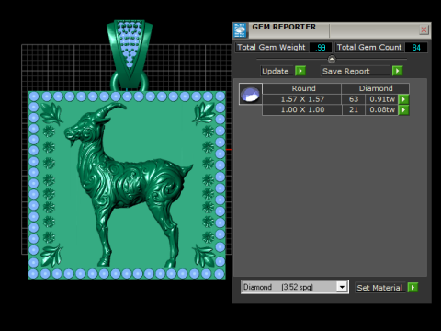441x331 pixels.
Task: Click the Total Gem Count value 84
Action: pyautogui.click(x=416, y=48)
